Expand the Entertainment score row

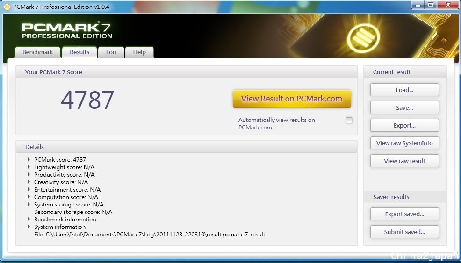29,189
